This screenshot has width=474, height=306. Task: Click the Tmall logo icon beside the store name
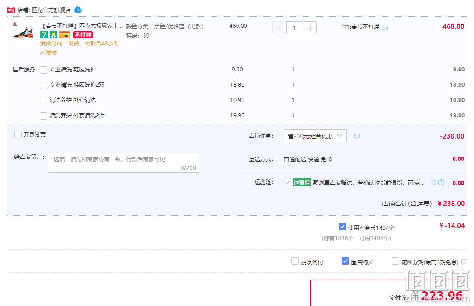point(11,10)
